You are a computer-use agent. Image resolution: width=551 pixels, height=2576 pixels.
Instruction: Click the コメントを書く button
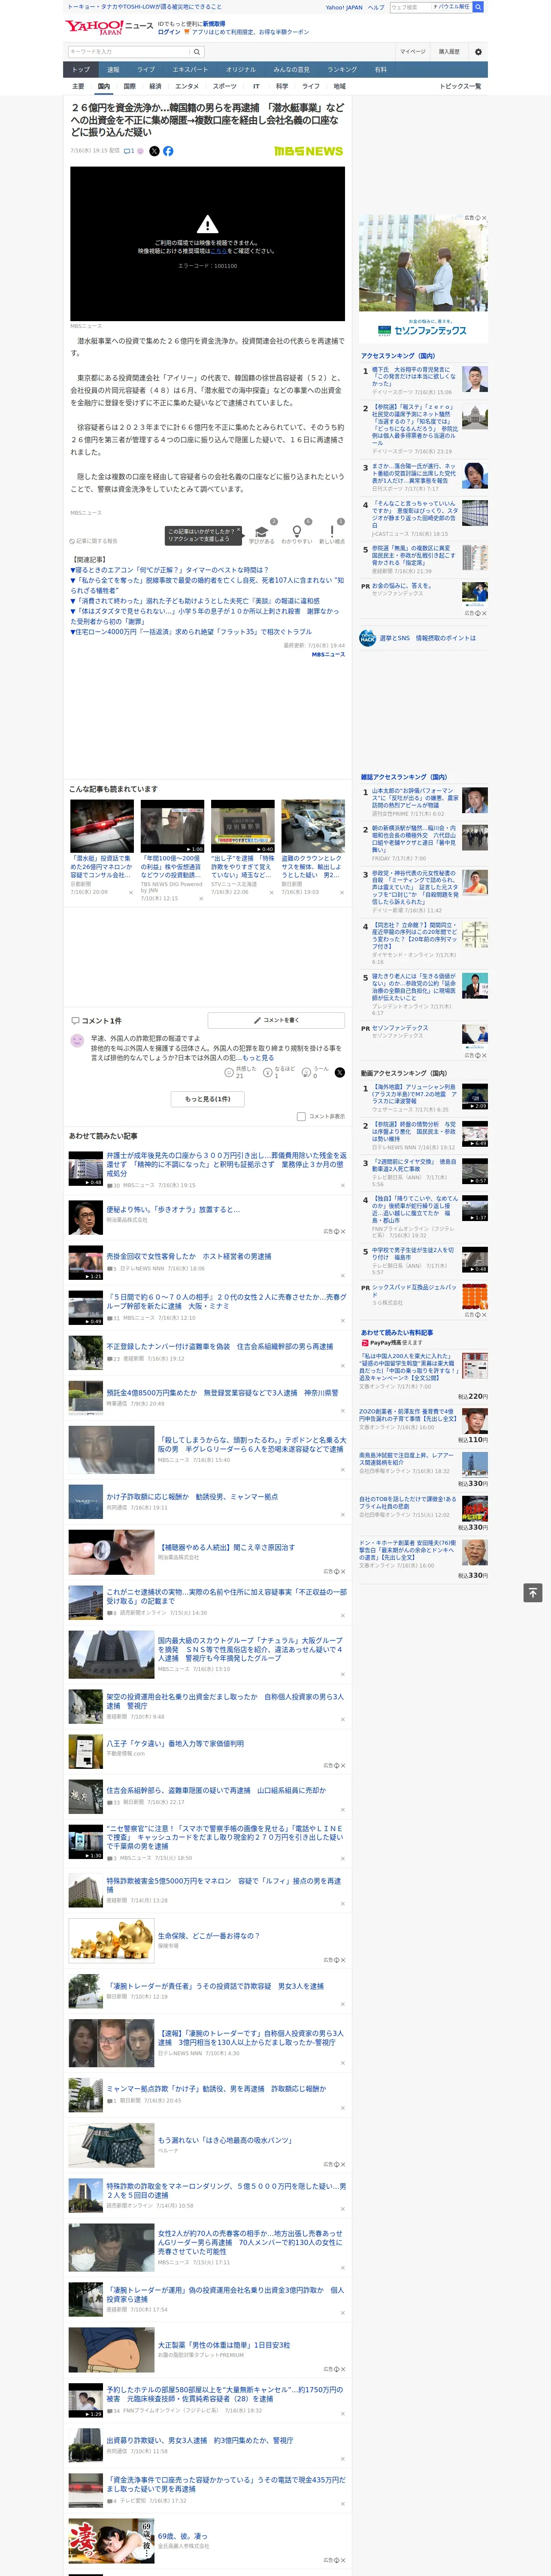(x=276, y=1020)
